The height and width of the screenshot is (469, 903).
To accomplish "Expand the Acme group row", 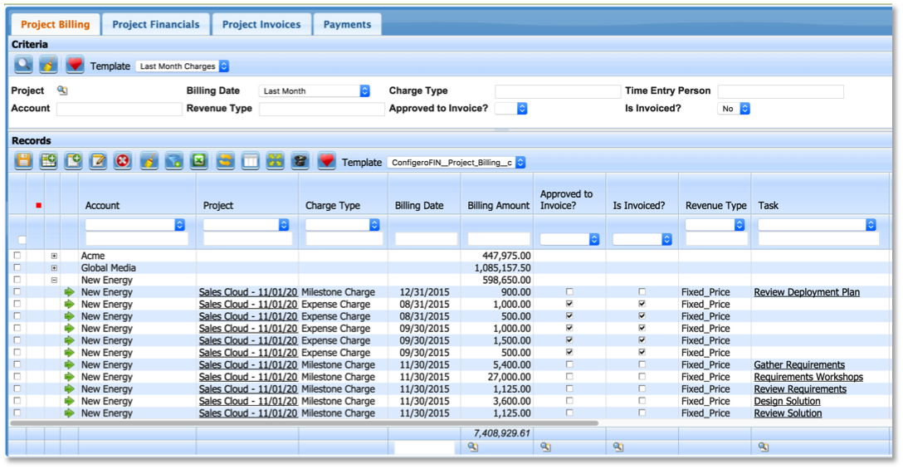I will pyautogui.click(x=54, y=256).
